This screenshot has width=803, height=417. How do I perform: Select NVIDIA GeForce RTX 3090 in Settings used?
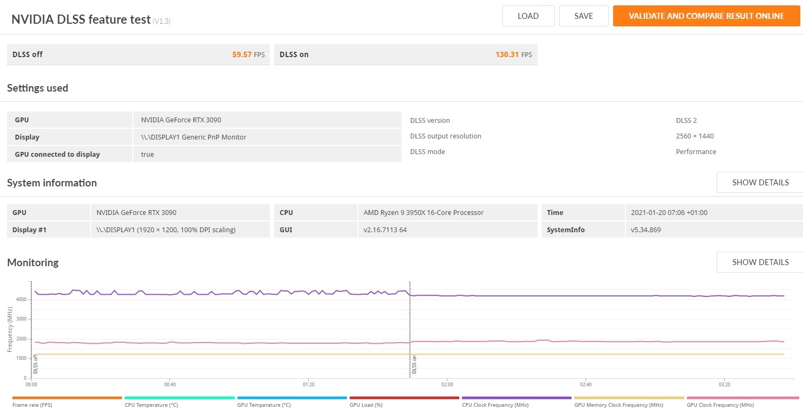pos(181,120)
